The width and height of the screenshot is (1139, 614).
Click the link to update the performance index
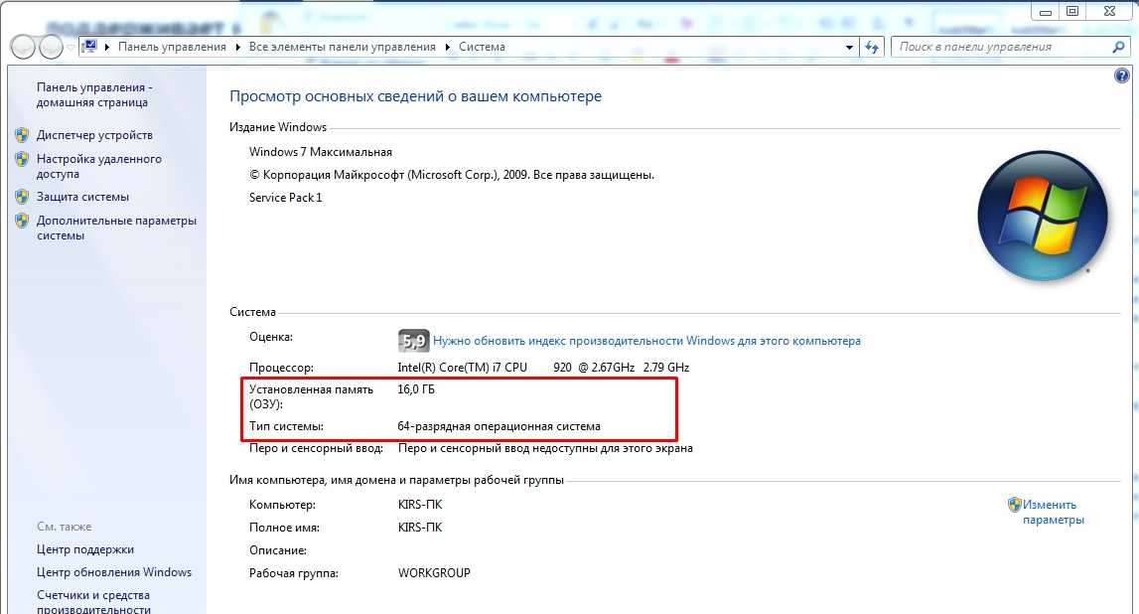[x=646, y=341]
